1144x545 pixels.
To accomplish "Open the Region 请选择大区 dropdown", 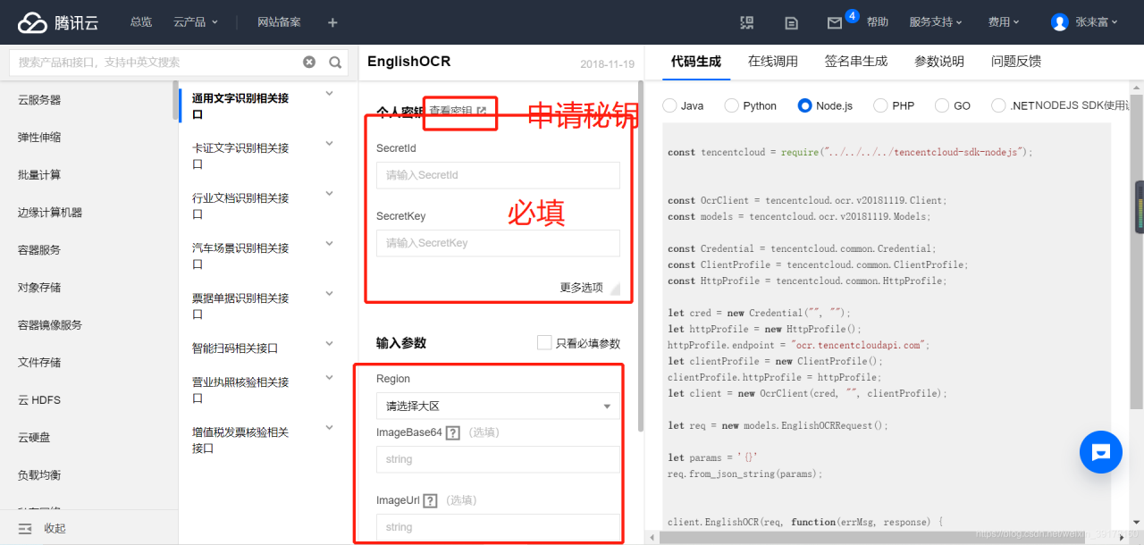I will (498, 405).
